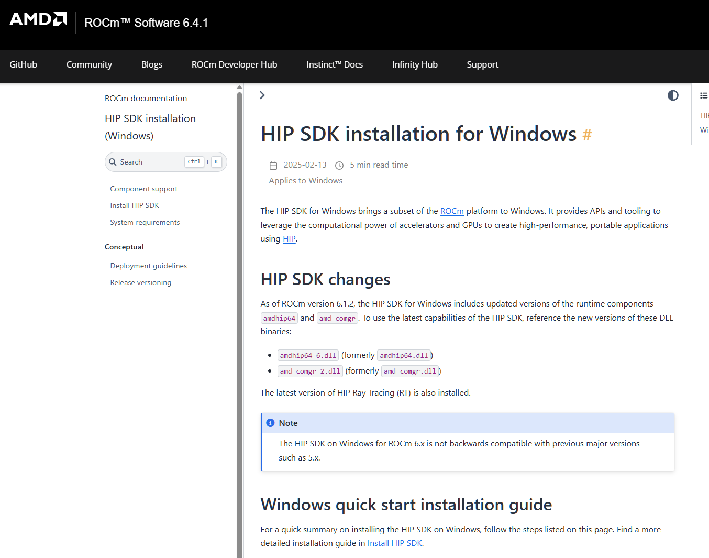Screen dimensions: 709x558
Task: Open the table of contents list icon
Action: click(704, 95)
